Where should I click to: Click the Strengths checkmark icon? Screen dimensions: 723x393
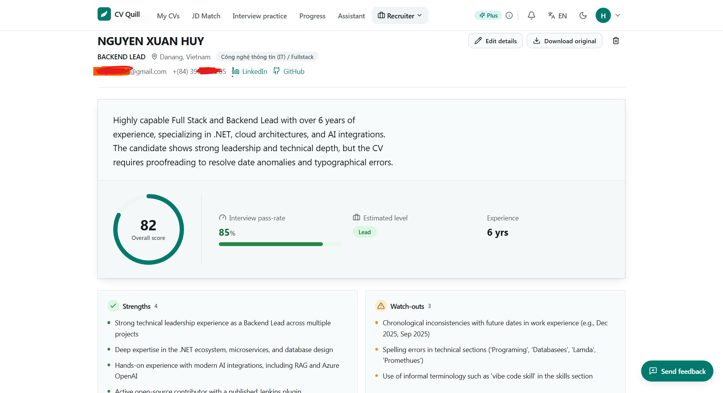tap(113, 306)
